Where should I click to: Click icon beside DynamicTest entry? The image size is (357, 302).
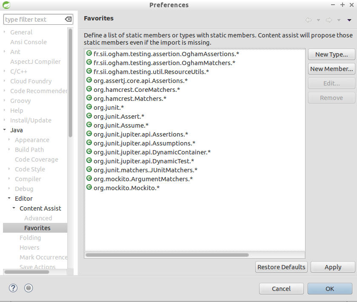tap(89, 160)
